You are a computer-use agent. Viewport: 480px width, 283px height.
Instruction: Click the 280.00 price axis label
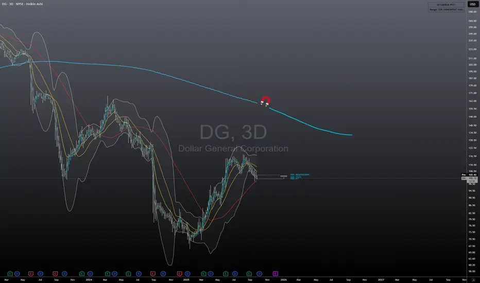coord(472,12)
